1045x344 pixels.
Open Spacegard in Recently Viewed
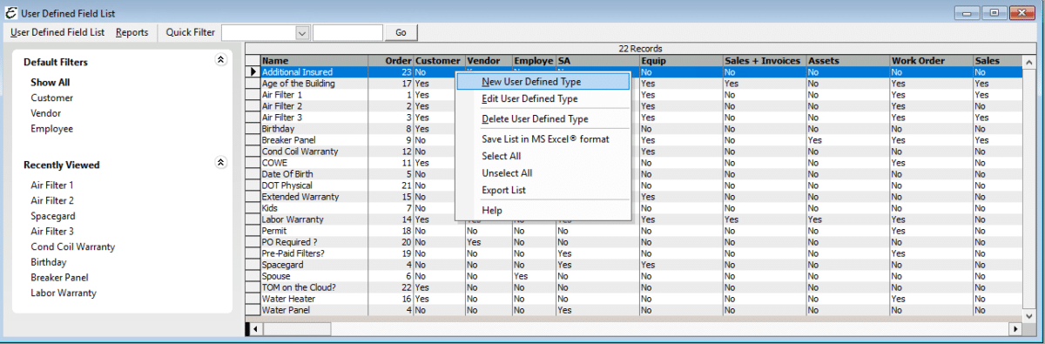pyautogui.click(x=52, y=216)
